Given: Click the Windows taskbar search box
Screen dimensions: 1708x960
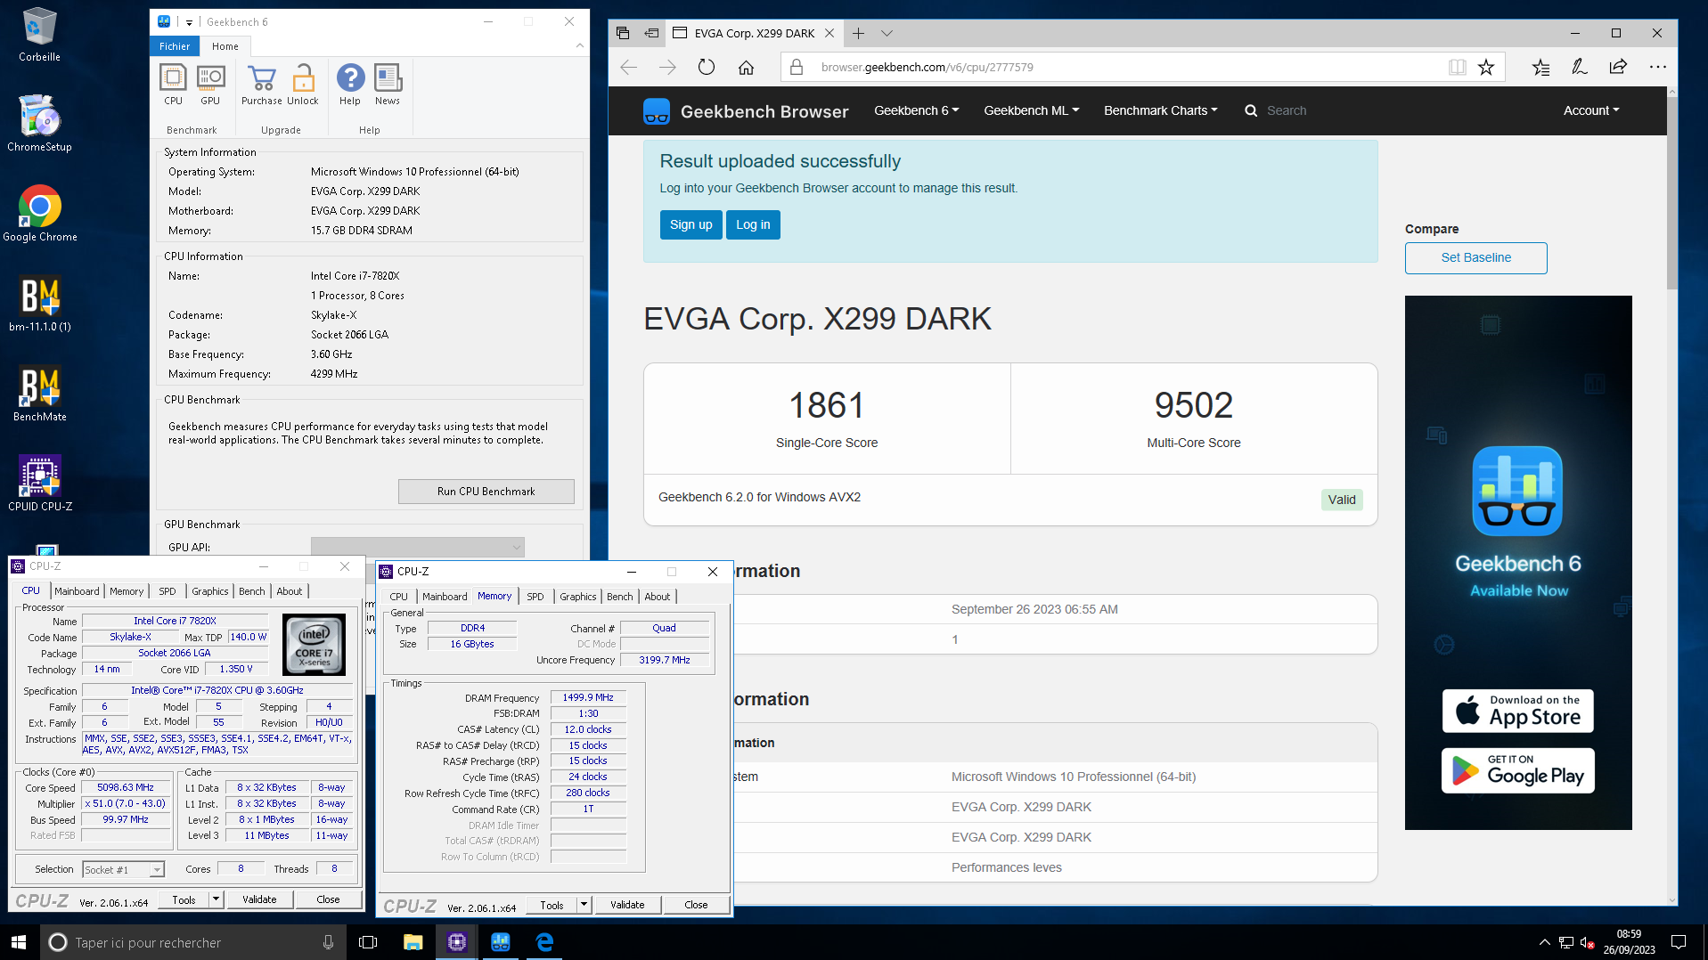Looking at the screenshot, I should click(x=192, y=942).
